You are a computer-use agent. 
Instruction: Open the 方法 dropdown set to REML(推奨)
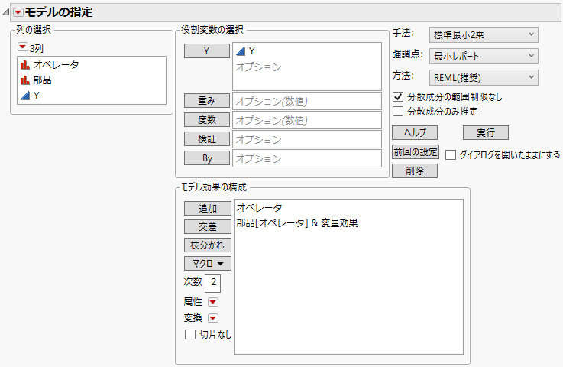[x=484, y=78]
